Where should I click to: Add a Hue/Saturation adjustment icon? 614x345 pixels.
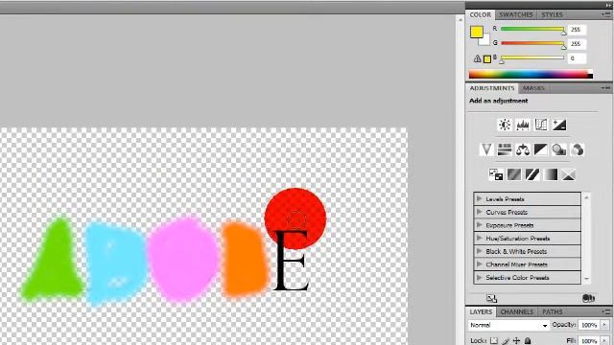(x=505, y=149)
